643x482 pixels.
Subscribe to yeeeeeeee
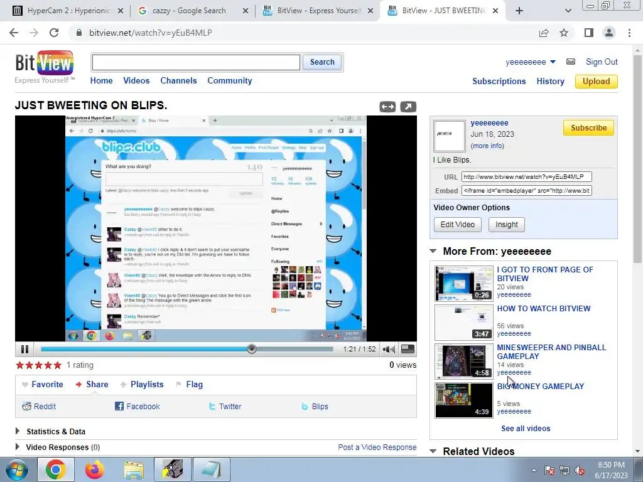click(x=588, y=127)
